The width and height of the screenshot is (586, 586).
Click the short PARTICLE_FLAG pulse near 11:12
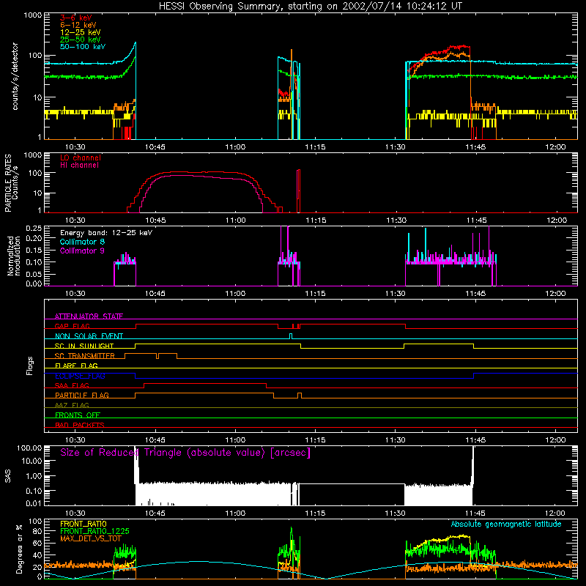[x=300, y=396]
